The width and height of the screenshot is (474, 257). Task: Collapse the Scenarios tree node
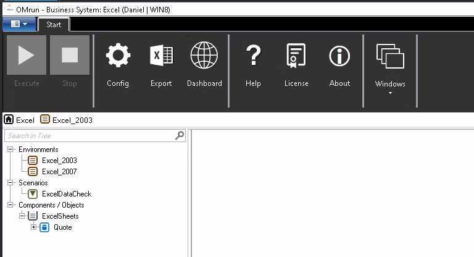tap(10, 182)
